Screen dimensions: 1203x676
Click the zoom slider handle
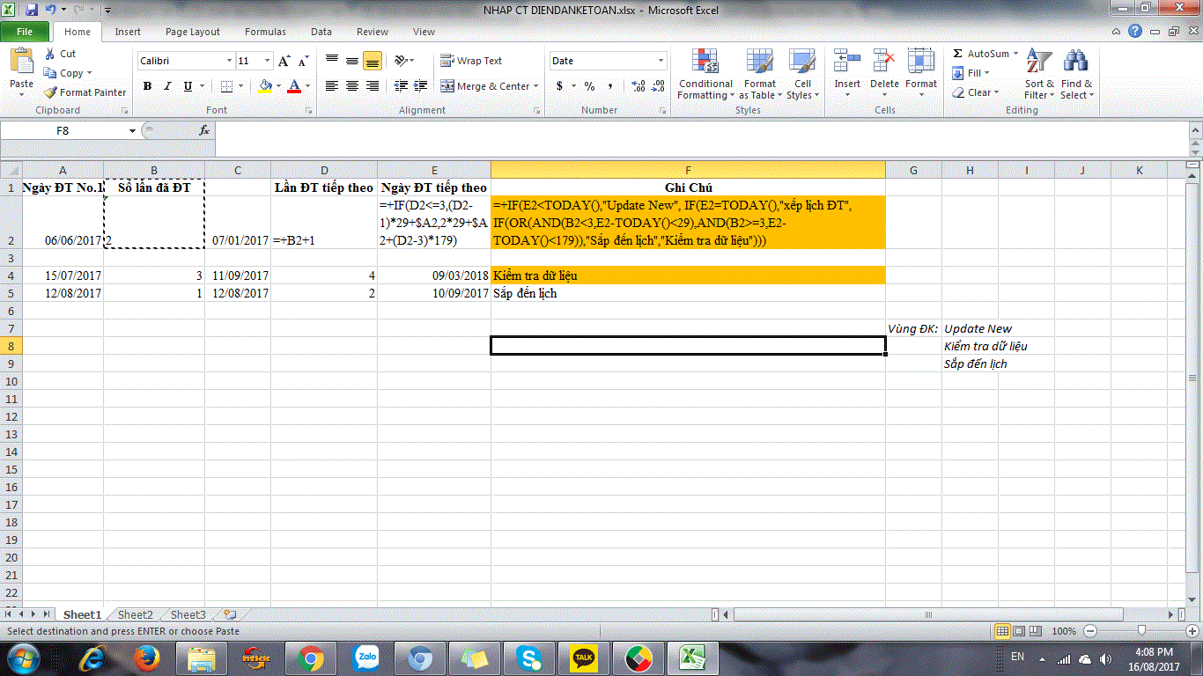click(x=1142, y=631)
